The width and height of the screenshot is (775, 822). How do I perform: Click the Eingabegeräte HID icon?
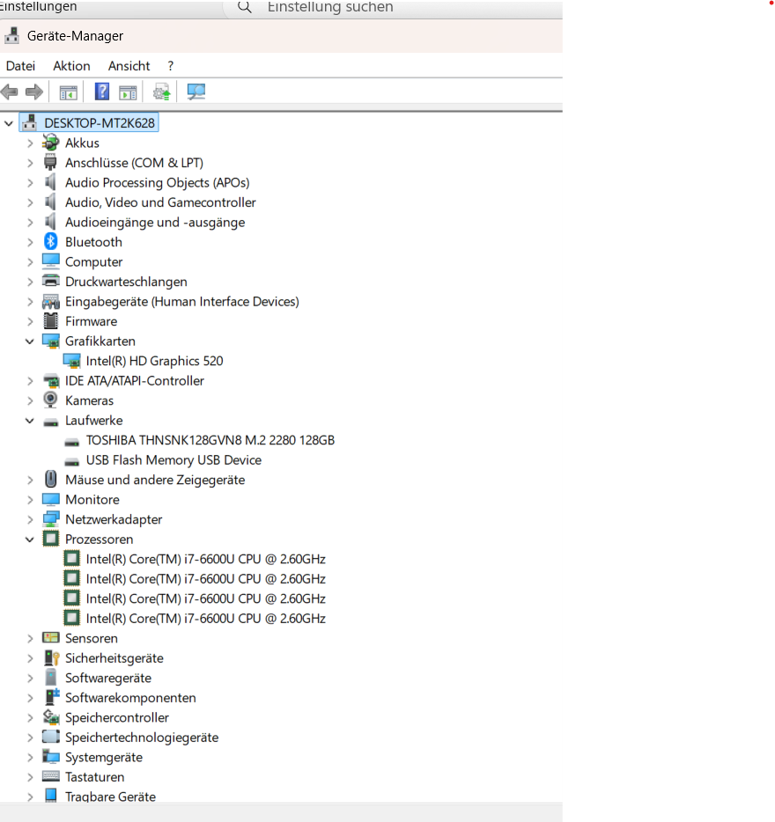point(51,302)
